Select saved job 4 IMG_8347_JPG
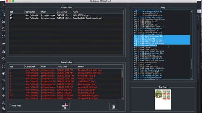The height and width of the screenshot is (113, 202). coord(65,78)
